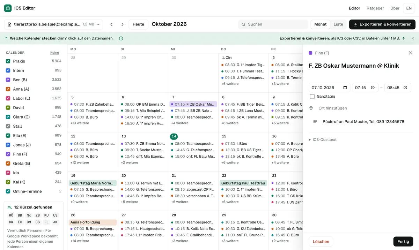Go to next month with right chevron
This screenshot has width=419, height=250.
click(x=123, y=24)
